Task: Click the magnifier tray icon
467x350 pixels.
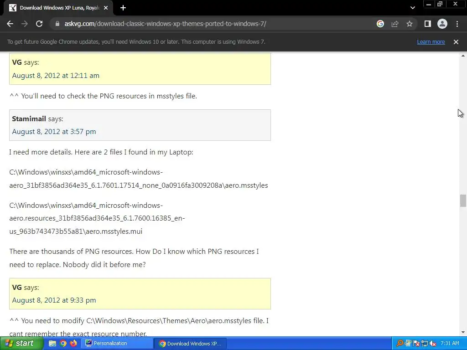Action: click(x=400, y=344)
